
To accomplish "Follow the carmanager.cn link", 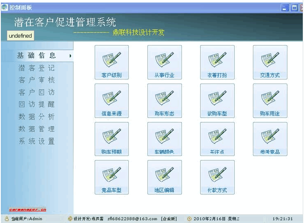I will 28,210.
